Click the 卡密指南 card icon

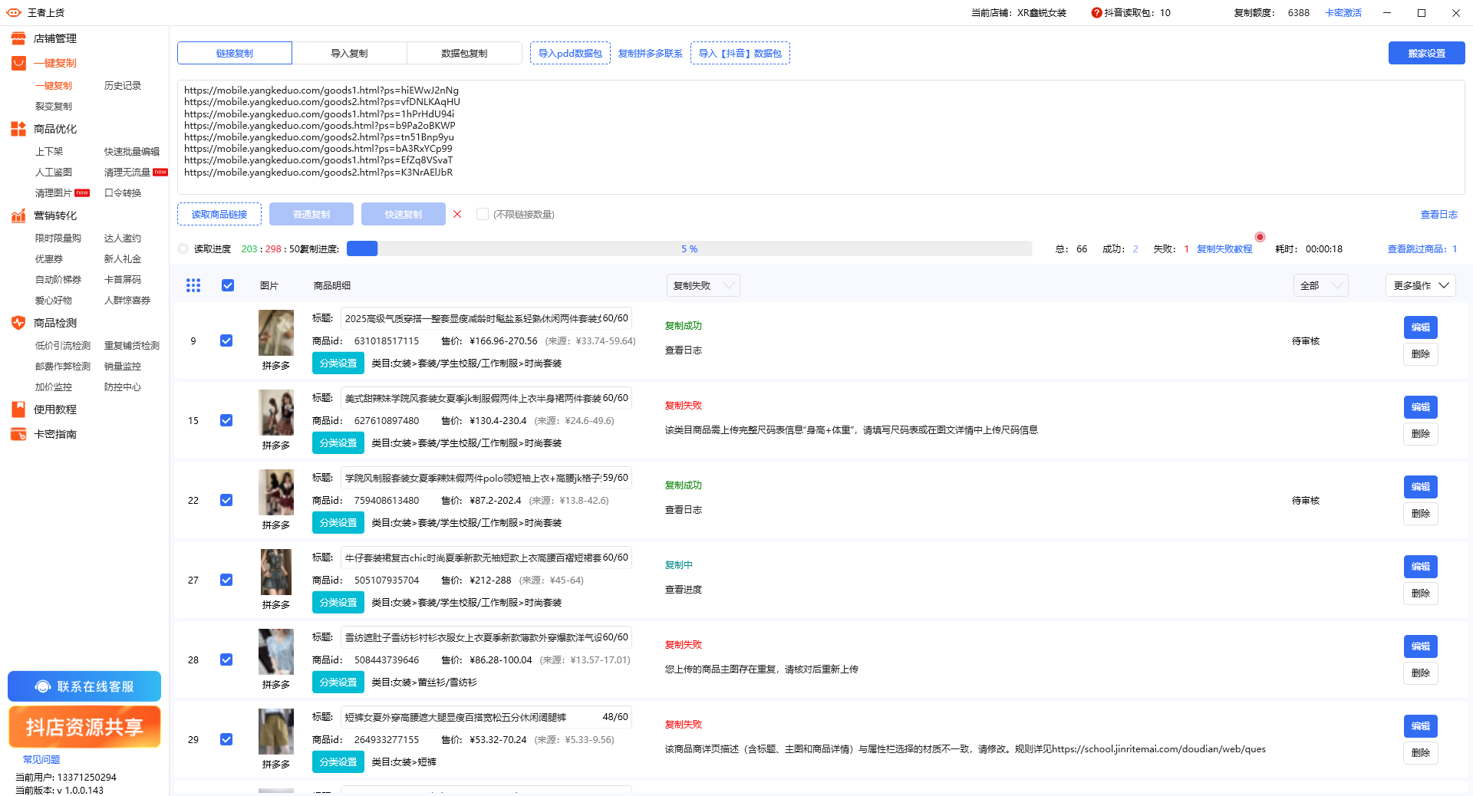[18, 434]
